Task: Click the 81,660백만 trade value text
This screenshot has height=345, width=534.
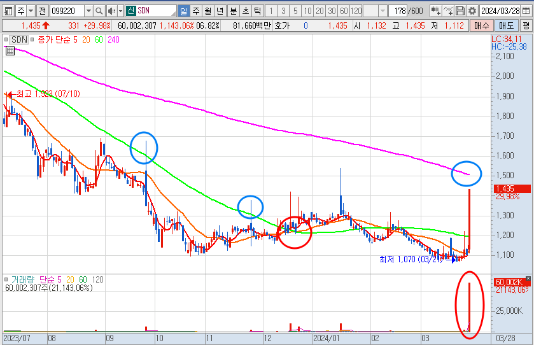Action: point(252,25)
